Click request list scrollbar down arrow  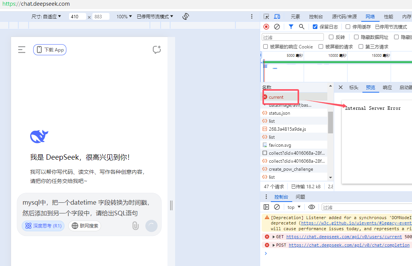pos(330,178)
